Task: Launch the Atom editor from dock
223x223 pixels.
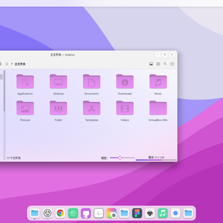Action: point(73,213)
